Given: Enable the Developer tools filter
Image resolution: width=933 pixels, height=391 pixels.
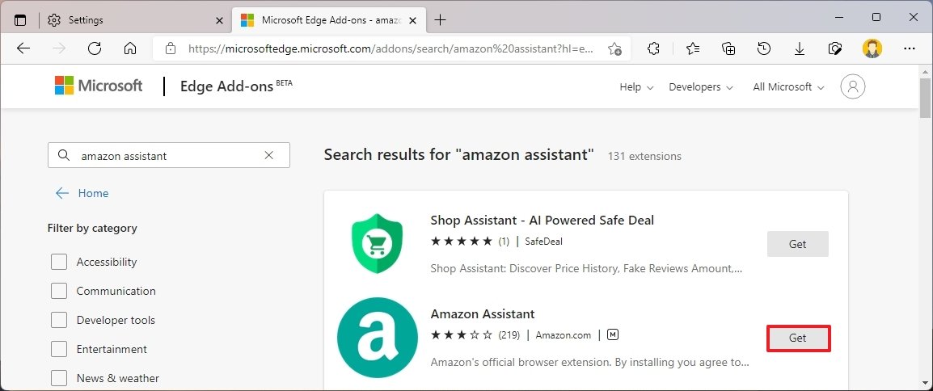Looking at the screenshot, I should (59, 320).
